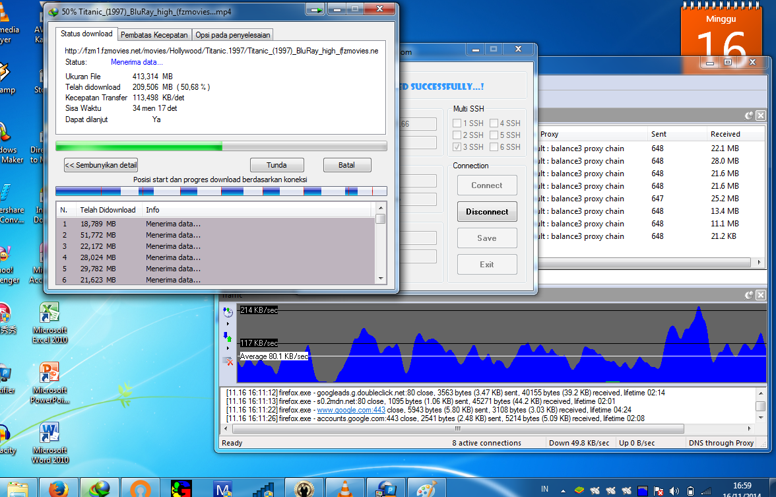The image size is (776, 497).
Task: Click the Received column header in Proxifier
Action: point(736,134)
